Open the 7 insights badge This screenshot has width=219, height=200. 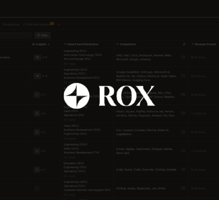click(x=37, y=95)
